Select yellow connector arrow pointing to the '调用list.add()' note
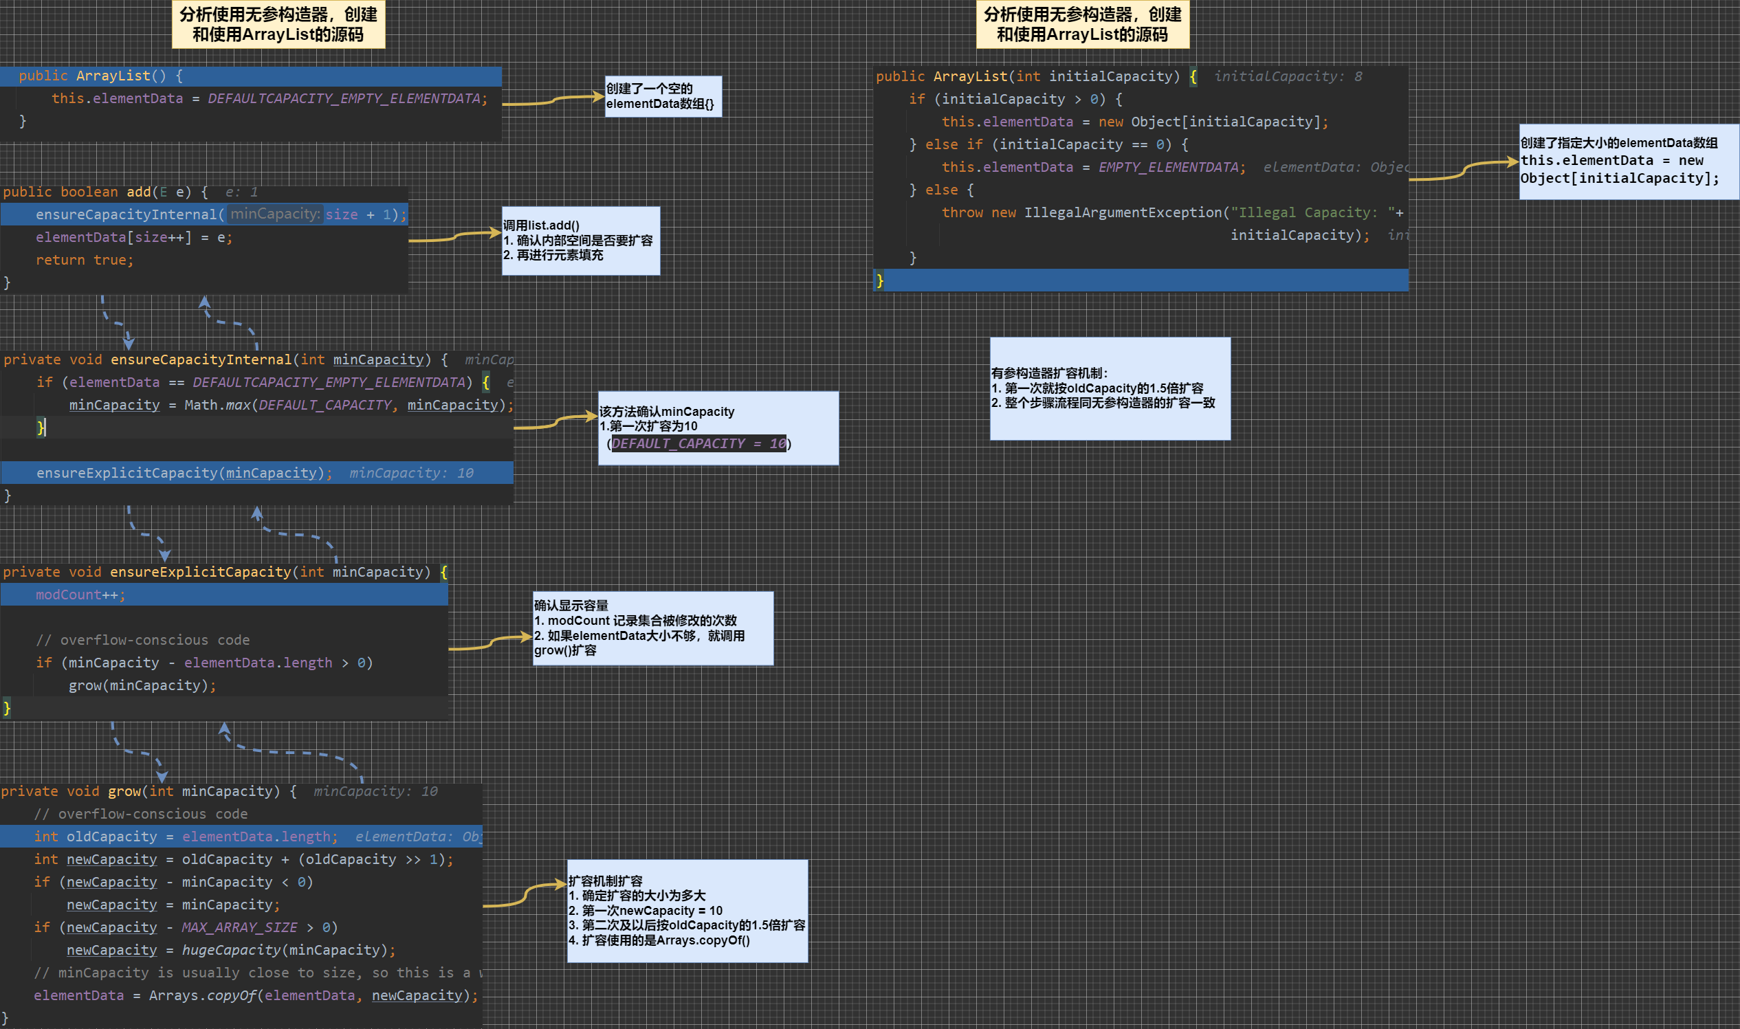 (x=455, y=236)
